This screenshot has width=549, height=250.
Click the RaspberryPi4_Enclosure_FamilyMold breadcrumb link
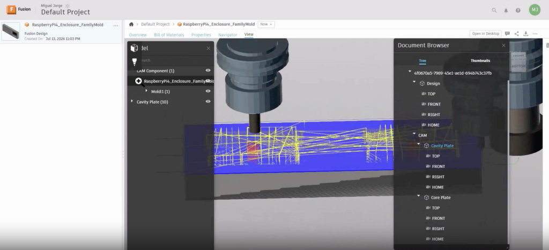point(219,25)
